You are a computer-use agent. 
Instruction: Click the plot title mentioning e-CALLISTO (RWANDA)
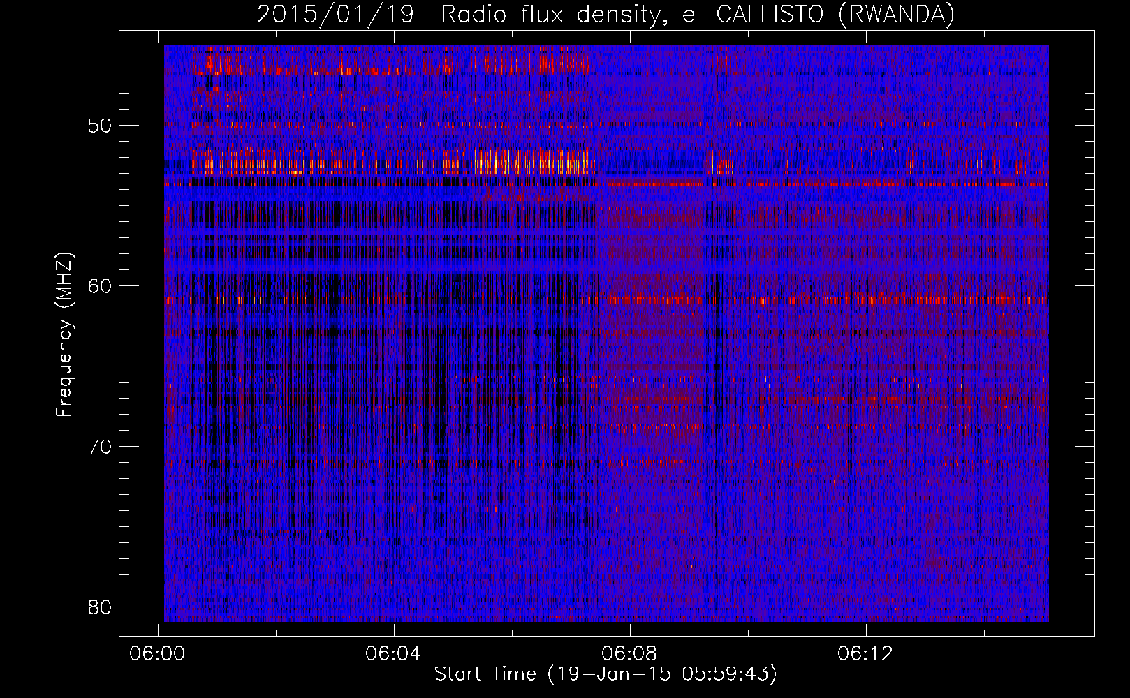[x=606, y=14]
